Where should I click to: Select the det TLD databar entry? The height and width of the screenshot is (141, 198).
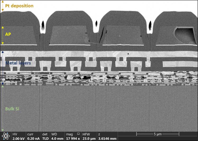[45, 137]
